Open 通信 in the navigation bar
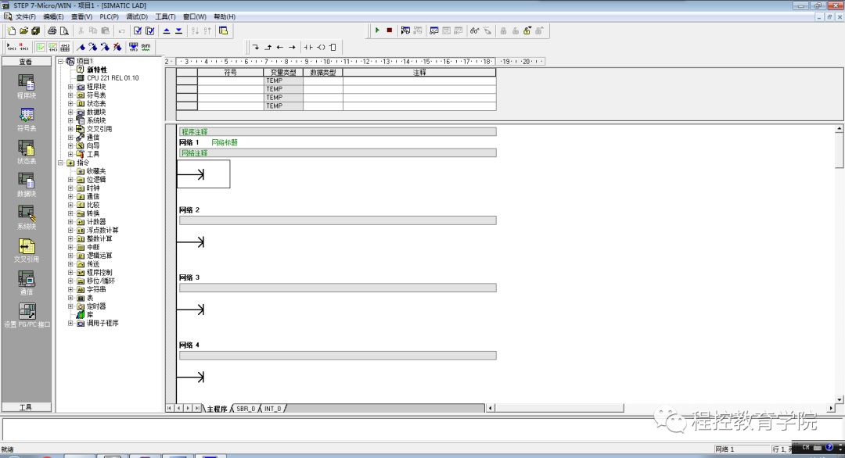 point(27,283)
